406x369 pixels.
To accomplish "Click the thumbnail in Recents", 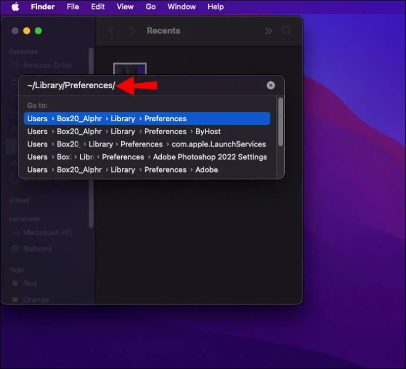I will click(x=130, y=69).
